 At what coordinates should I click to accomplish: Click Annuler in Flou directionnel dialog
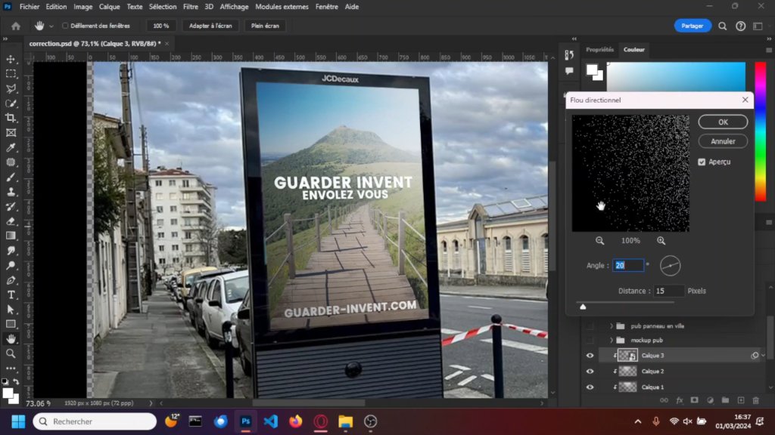point(723,141)
